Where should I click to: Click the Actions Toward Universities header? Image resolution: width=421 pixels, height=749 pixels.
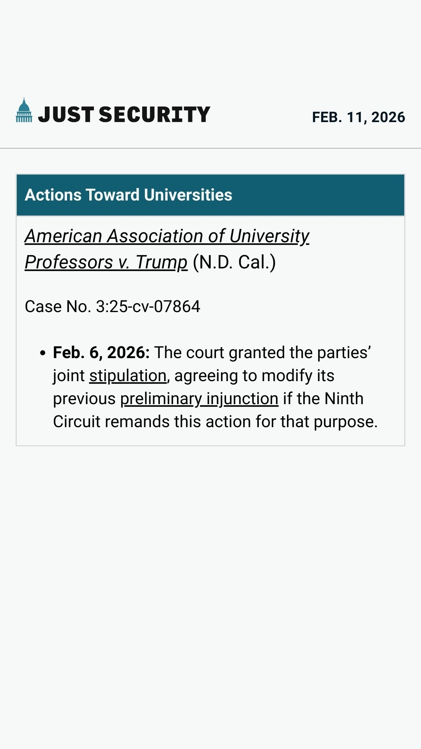click(x=128, y=195)
